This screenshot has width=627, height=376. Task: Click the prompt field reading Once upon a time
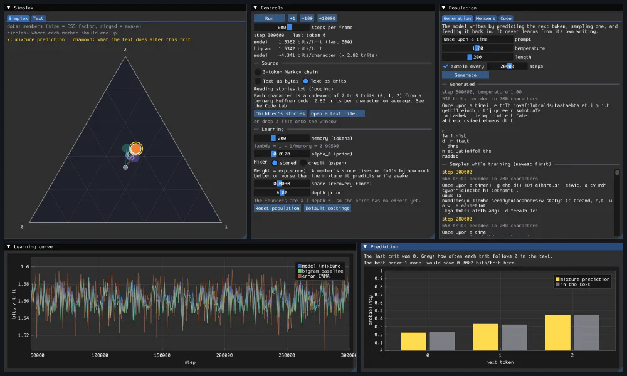(477, 39)
